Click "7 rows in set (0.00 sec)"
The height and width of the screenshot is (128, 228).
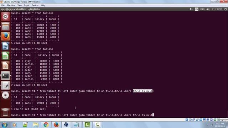click(29, 85)
